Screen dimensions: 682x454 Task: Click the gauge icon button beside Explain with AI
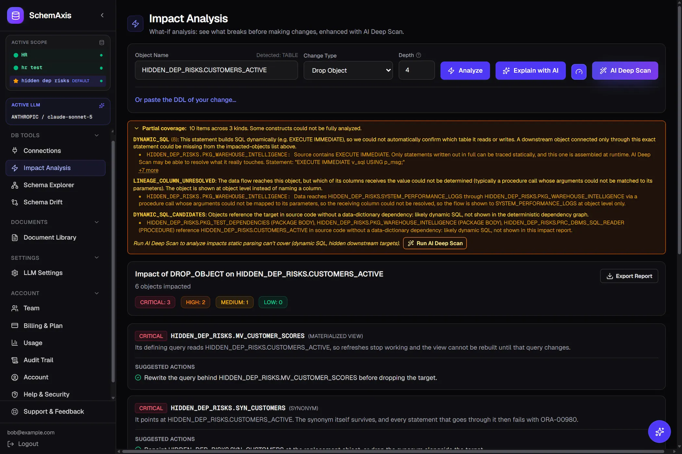[579, 72]
